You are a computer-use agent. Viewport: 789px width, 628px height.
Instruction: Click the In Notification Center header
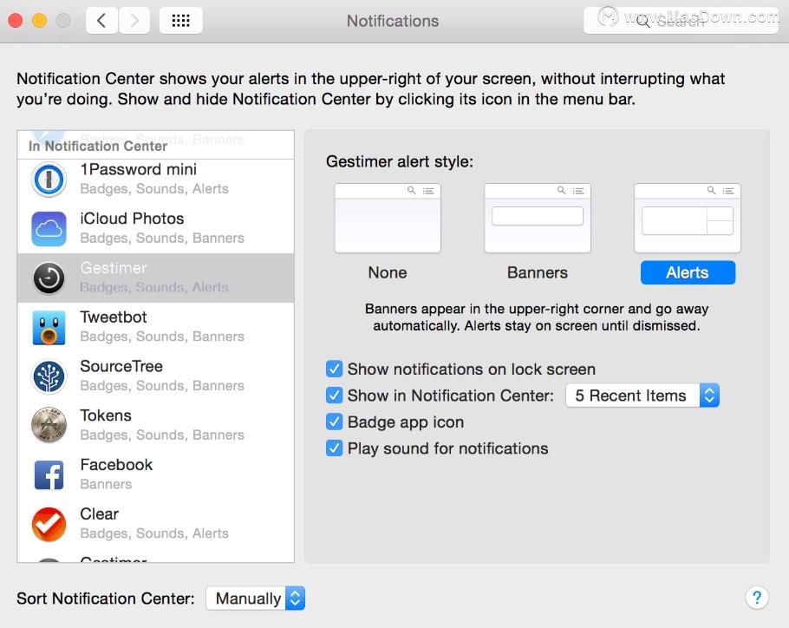pyautogui.click(x=98, y=147)
